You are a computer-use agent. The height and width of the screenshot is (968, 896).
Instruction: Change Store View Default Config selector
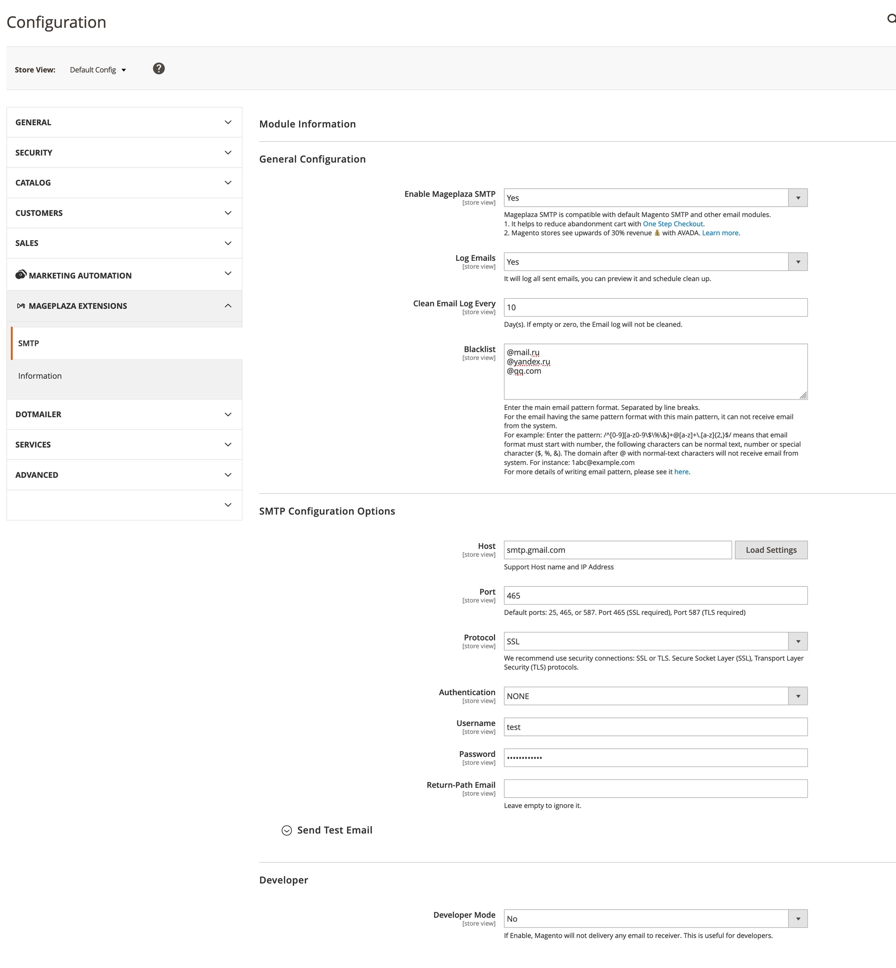pyautogui.click(x=98, y=70)
